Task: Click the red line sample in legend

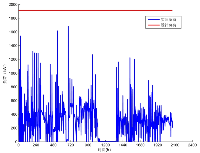Action: pos(153,25)
